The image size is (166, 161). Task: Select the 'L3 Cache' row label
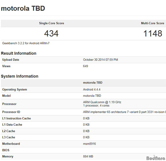point(9,137)
